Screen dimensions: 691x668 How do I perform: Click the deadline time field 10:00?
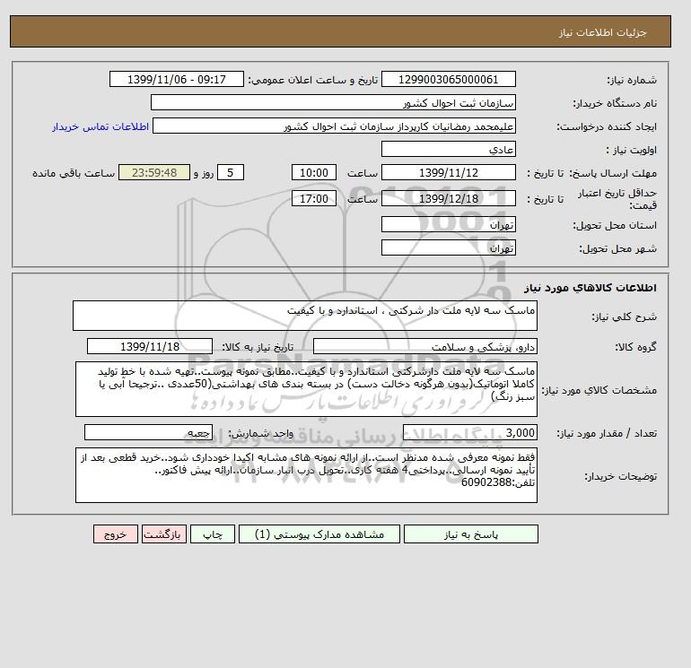click(314, 173)
